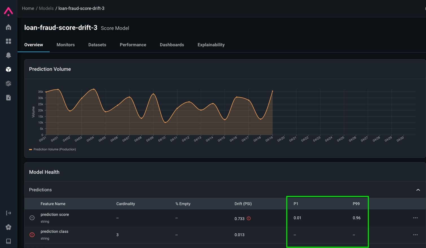Click the Arize logo in sidebar
The image size is (426, 248).
click(8, 12)
